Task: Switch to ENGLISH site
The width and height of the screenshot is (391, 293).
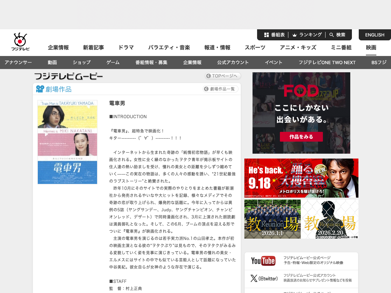Action: coord(375,35)
